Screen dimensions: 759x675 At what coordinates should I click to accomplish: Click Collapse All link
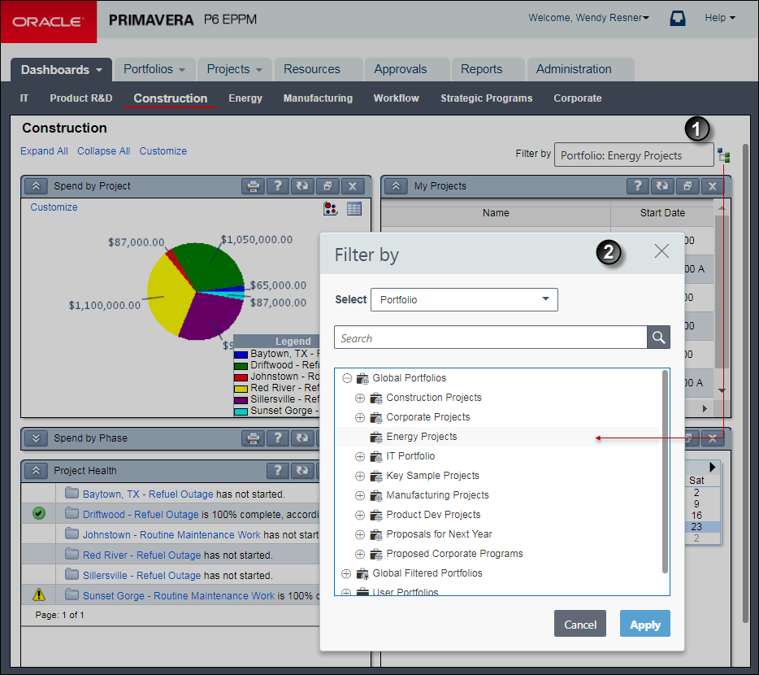point(103,151)
